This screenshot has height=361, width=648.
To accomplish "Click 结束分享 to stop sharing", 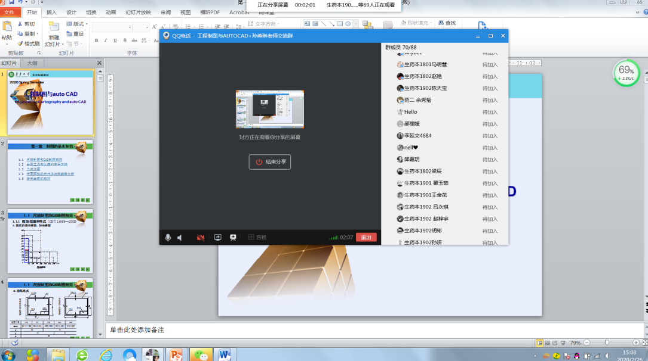I will [270, 162].
